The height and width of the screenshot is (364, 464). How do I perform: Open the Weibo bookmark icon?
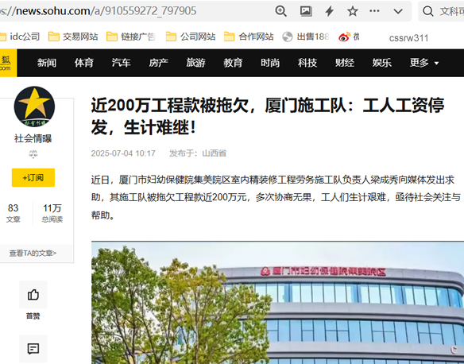344,37
